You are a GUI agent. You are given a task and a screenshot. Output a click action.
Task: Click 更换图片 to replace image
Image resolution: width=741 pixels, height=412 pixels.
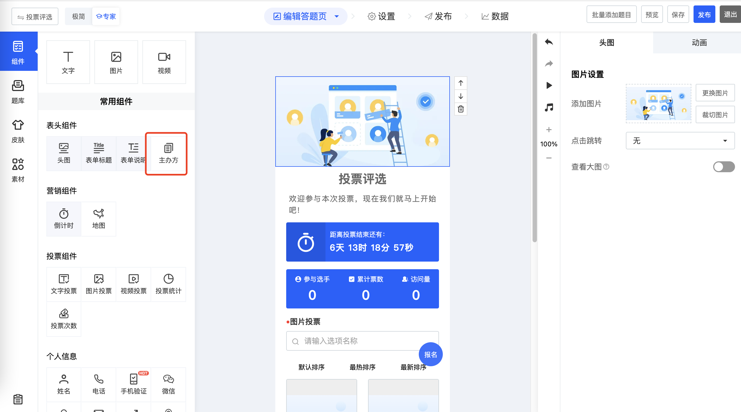pyautogui.click(x=715, y=93)
